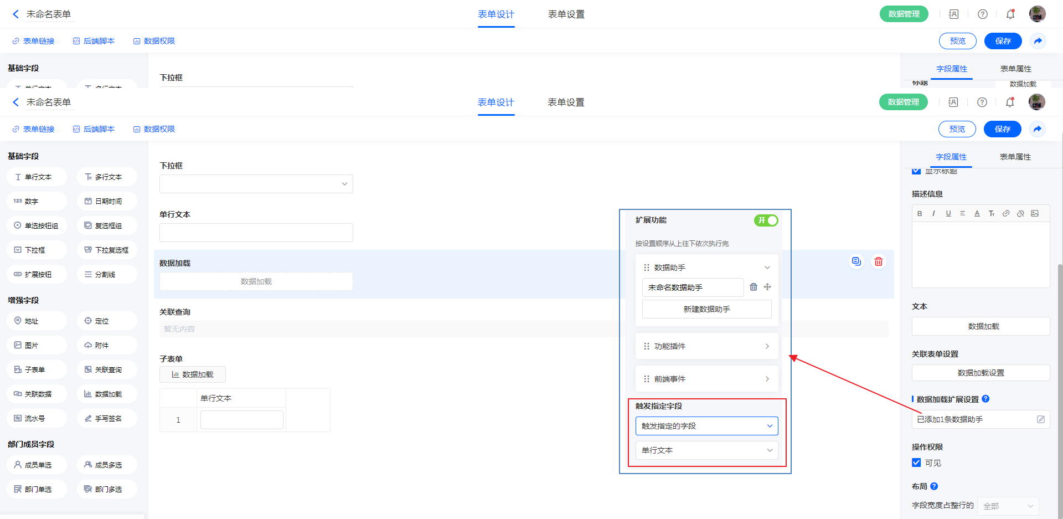The image size is (1063, 519).
Task: Uncheck the 可见 checkbox
Action: click(x=916, y=463)
